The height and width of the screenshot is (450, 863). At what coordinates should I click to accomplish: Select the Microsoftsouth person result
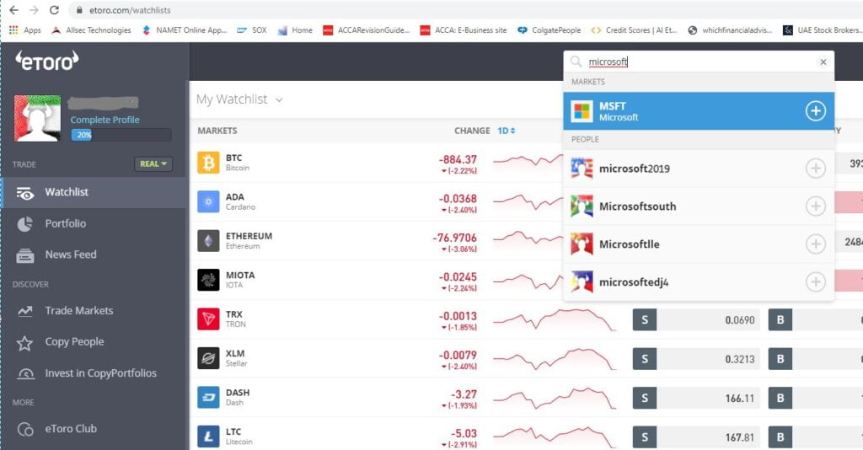[x=699, y=206]
